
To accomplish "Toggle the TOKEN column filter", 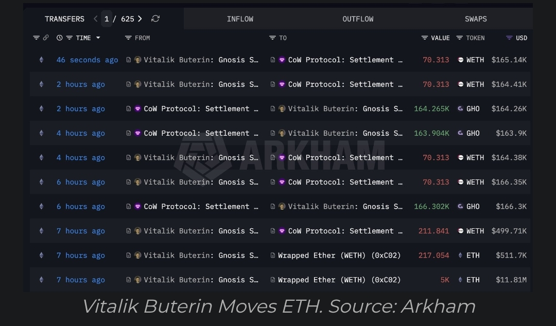I will point(460,38).
